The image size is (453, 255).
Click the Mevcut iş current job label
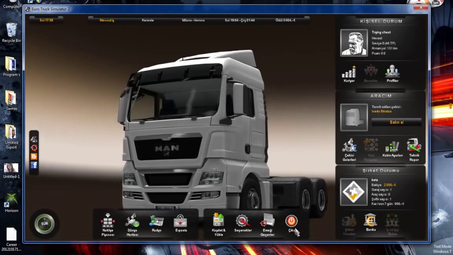[x=107, y=20]
